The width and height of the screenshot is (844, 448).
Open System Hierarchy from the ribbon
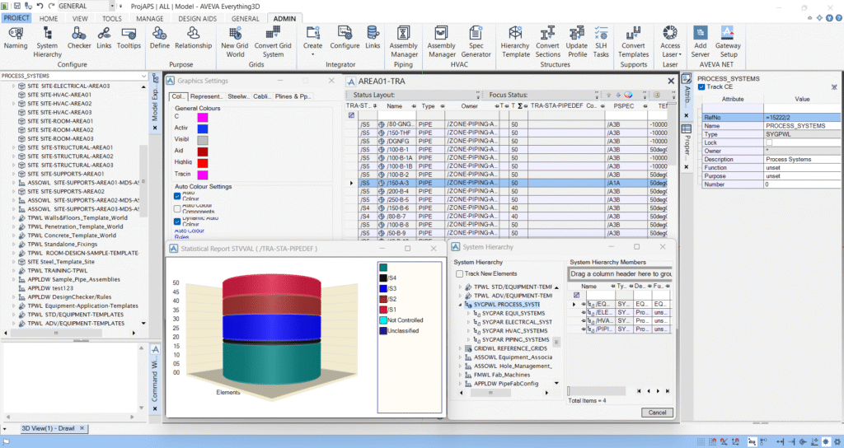47,43
